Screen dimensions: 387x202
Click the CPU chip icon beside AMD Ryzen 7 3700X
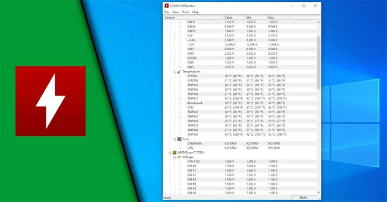pyautogui.click(x=175, y=153)
